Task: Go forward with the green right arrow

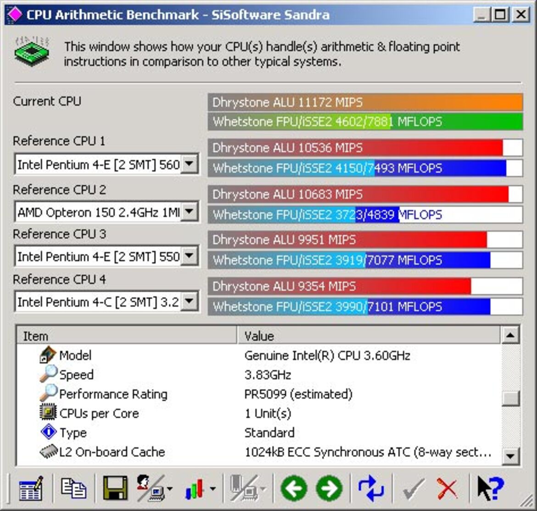Action: (x=329, y=489)
